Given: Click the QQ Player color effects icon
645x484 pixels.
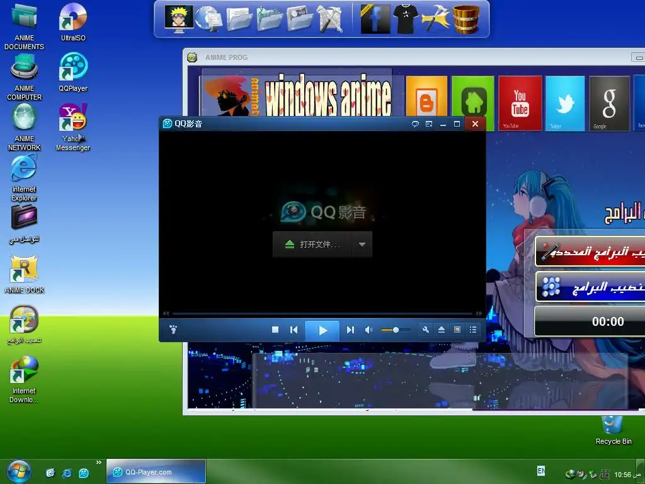Looking at the screenshot, I should coord(457,330).
